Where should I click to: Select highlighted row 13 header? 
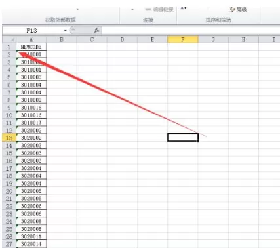coord(9,138)
